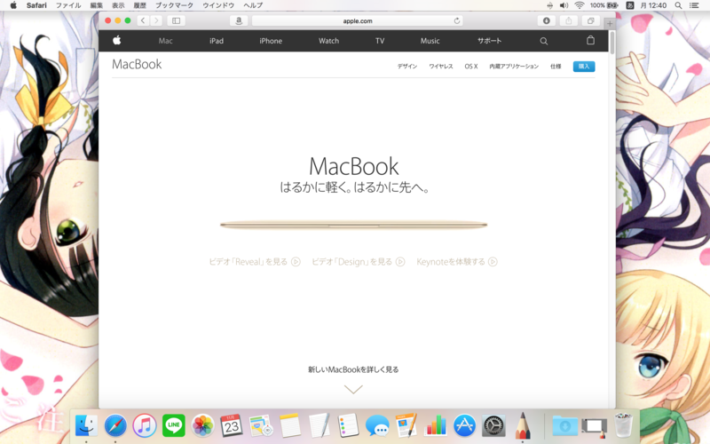
Task: Open Messages app in the Dock
Action: [377, 426]
